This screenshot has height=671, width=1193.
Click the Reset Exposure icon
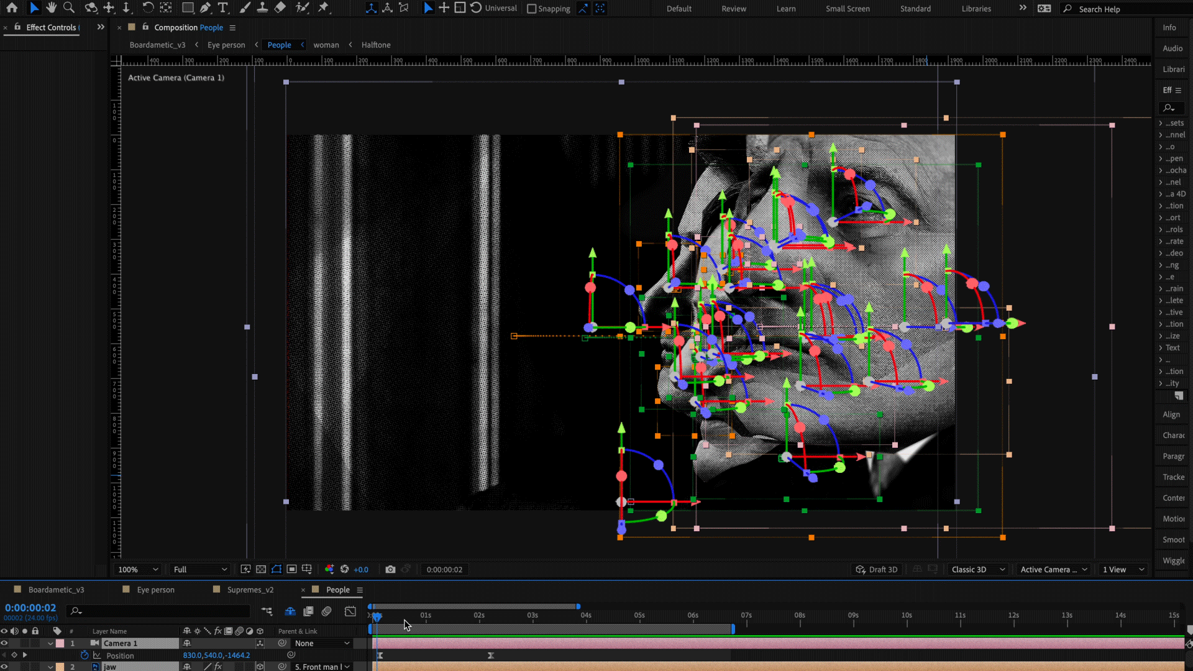344,569
